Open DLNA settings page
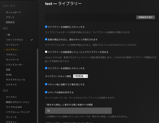This screenshot has width=159, height=123. [x=9, y=75]
